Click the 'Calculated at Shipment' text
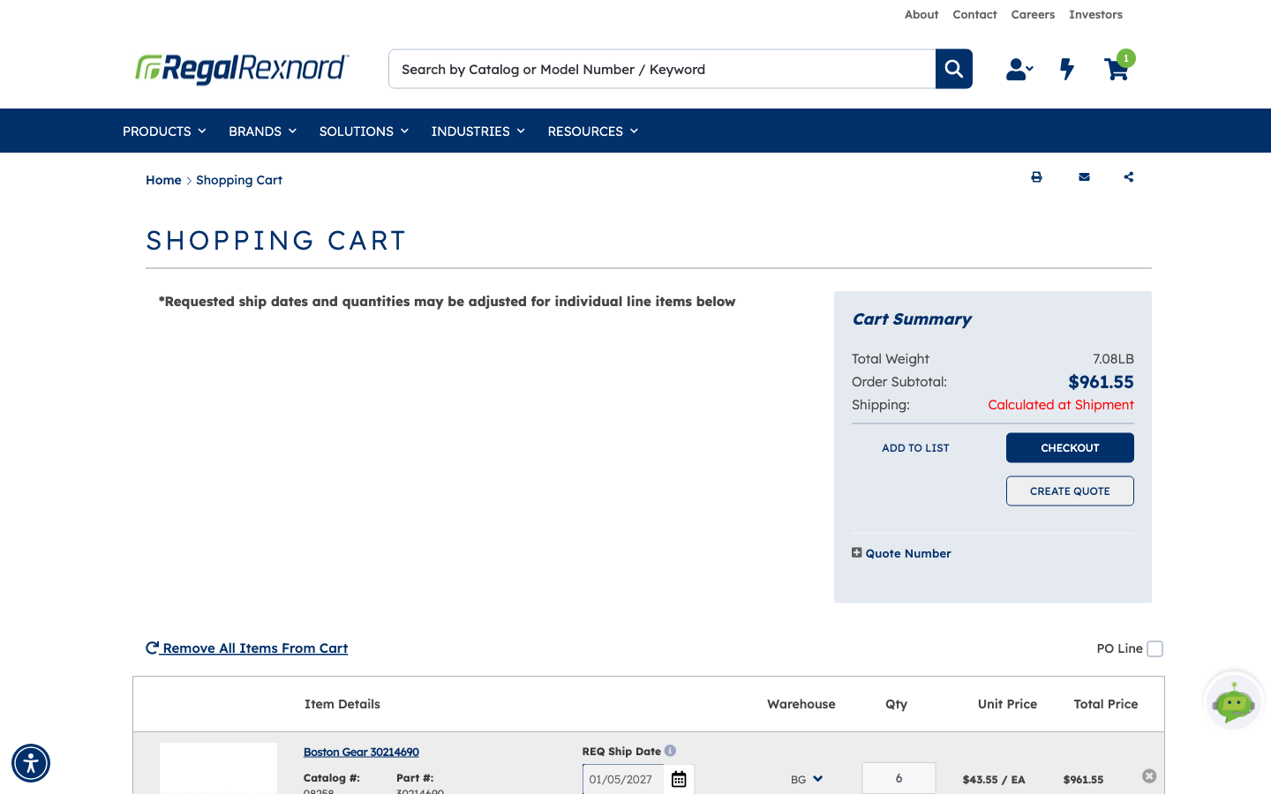 [1061, 405]
